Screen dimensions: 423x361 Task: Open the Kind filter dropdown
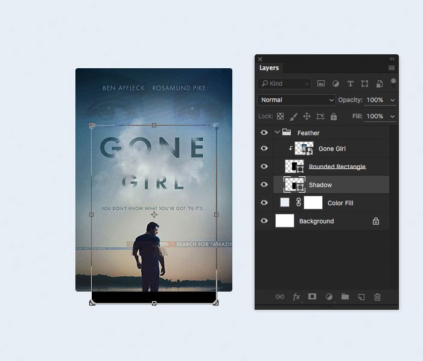pos(284,84)
